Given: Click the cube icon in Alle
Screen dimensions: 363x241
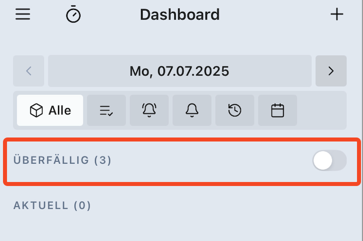Looking at the screenshot, I should coord(36,110).
